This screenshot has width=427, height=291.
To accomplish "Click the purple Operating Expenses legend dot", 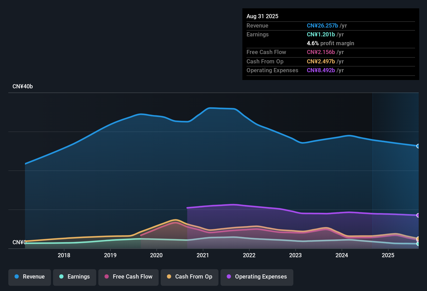I will [x=229, y=276].
